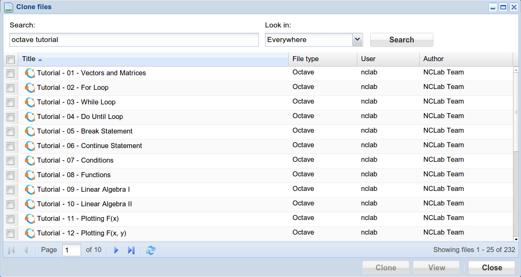The height and width of the screenshot is (277, 521).
Task: Click the Clone button
Action: [x=386, y=268]
